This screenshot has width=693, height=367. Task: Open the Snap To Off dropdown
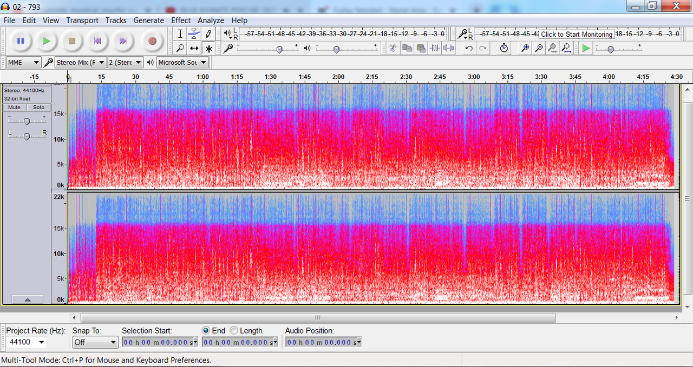pos(95,342)
